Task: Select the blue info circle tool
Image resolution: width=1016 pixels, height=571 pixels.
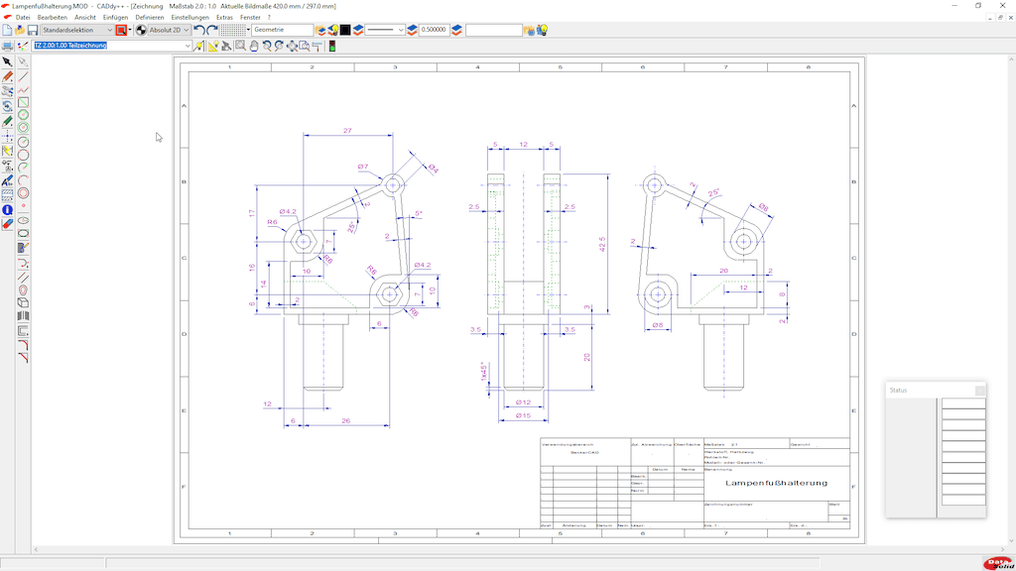Action: tap(7, 210)
